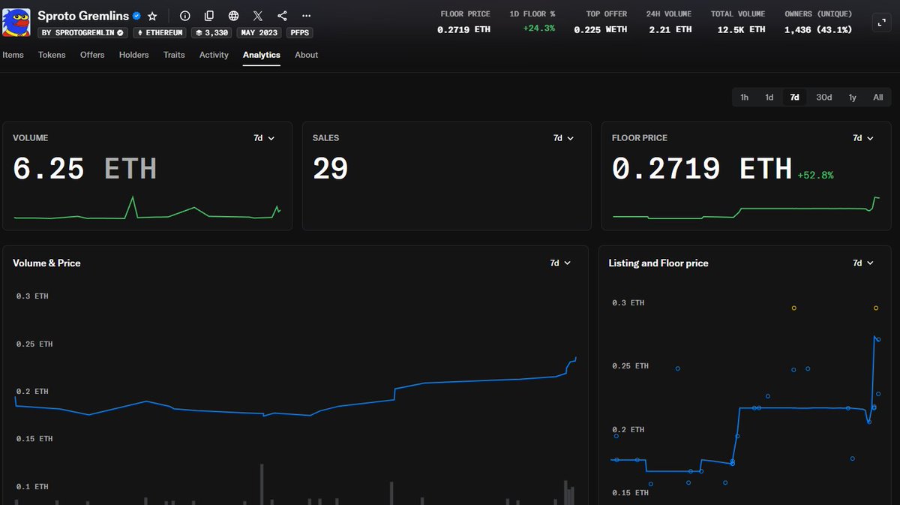The height and width of the screenshot is (505, 900).
Task: Click the Listing and Floor price title
Action: [658, 263]
